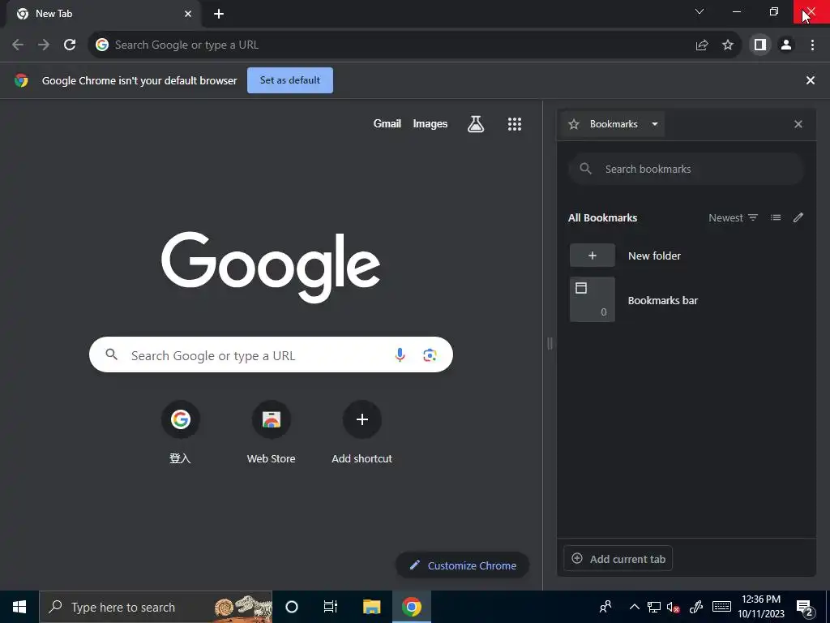Open Task View in taskbar
This screenshot has height=623, width=830.
331,607
